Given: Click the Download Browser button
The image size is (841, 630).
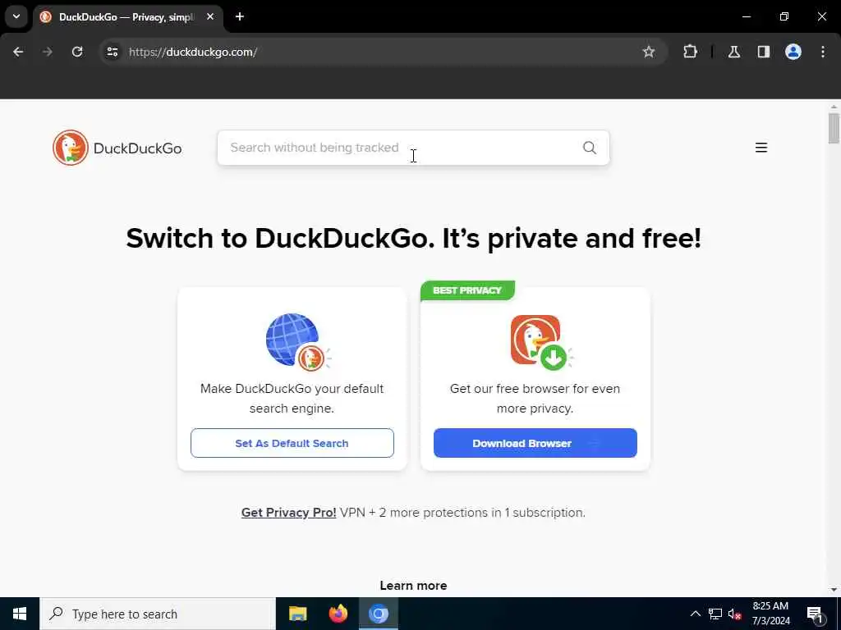Looking at the screenshot, I should tap(535, 443).
